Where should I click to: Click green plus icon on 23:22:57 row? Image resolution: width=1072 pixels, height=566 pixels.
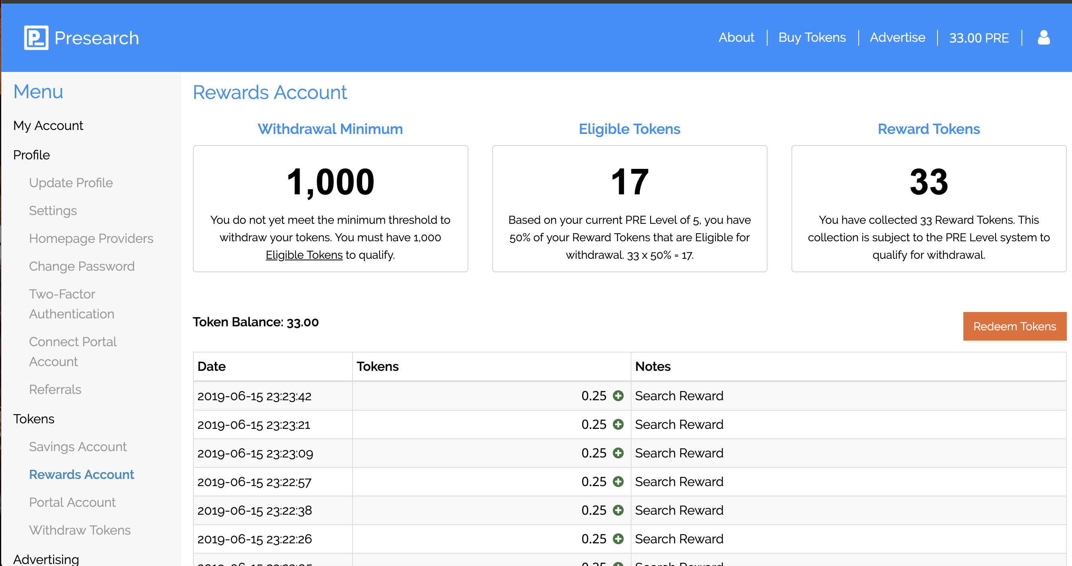point(618,482)
